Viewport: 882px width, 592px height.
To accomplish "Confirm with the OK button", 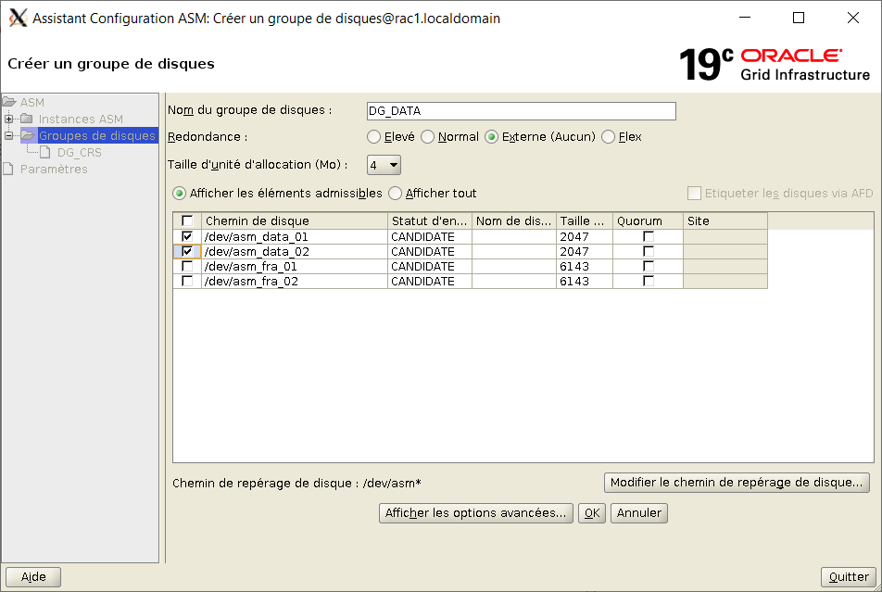I will pos(592,513).
